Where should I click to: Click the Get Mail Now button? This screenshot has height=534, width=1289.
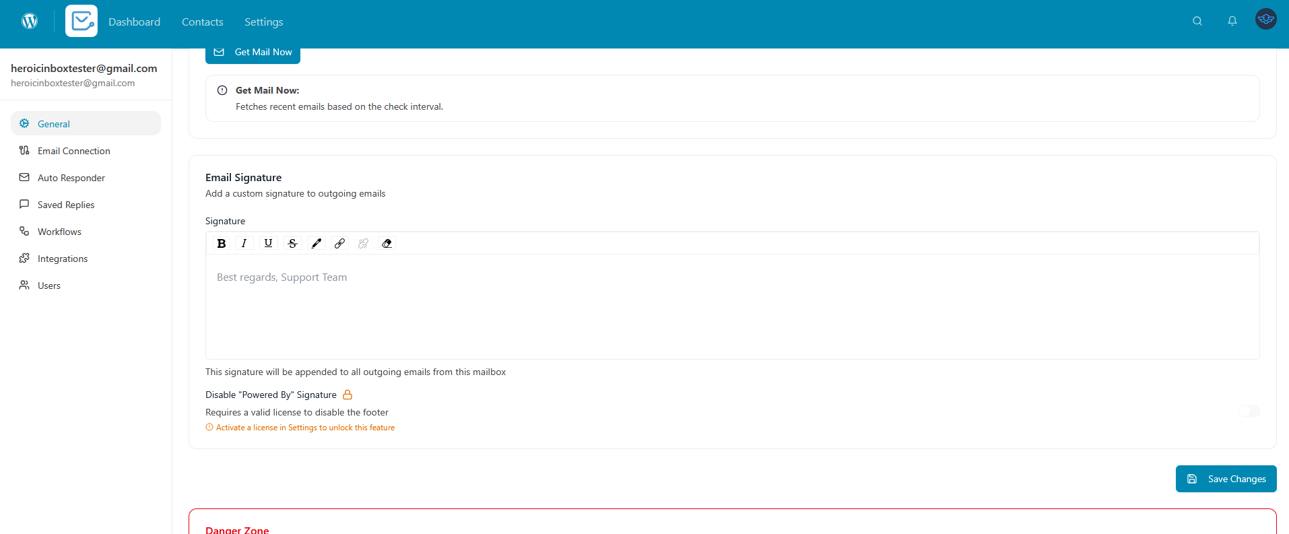click(x=253, y=53)
